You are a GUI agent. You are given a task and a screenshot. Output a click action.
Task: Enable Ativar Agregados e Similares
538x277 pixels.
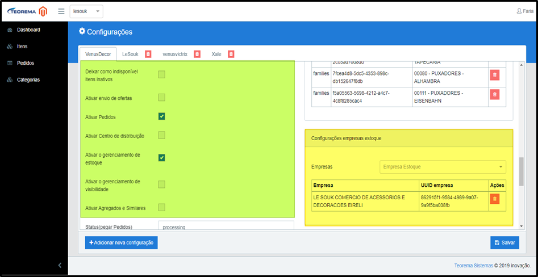(161, 207)
